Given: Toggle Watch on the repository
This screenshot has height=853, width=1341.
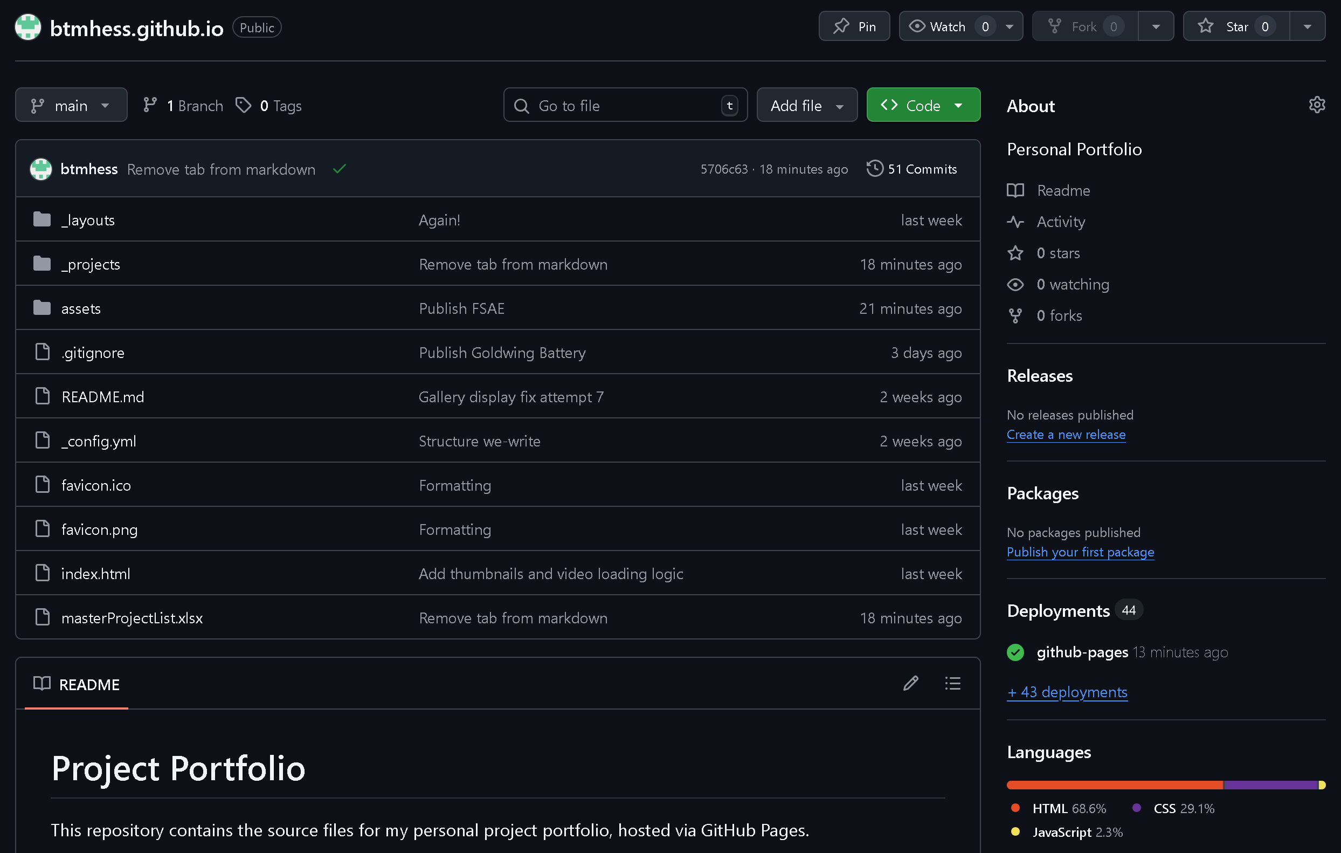Looking at the screenshot, I should coord(946,26).
